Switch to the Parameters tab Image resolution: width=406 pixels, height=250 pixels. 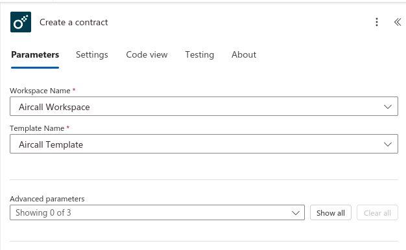35,55
